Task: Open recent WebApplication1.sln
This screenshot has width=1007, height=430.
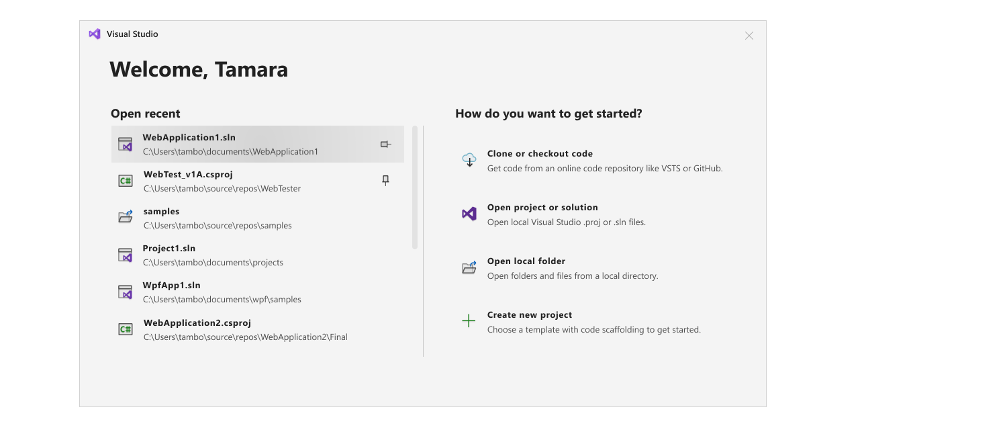Action: [x=258, y=144]
